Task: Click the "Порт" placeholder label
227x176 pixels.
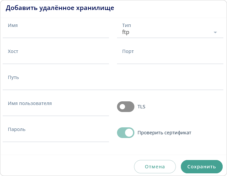Action: coord(128,51)
